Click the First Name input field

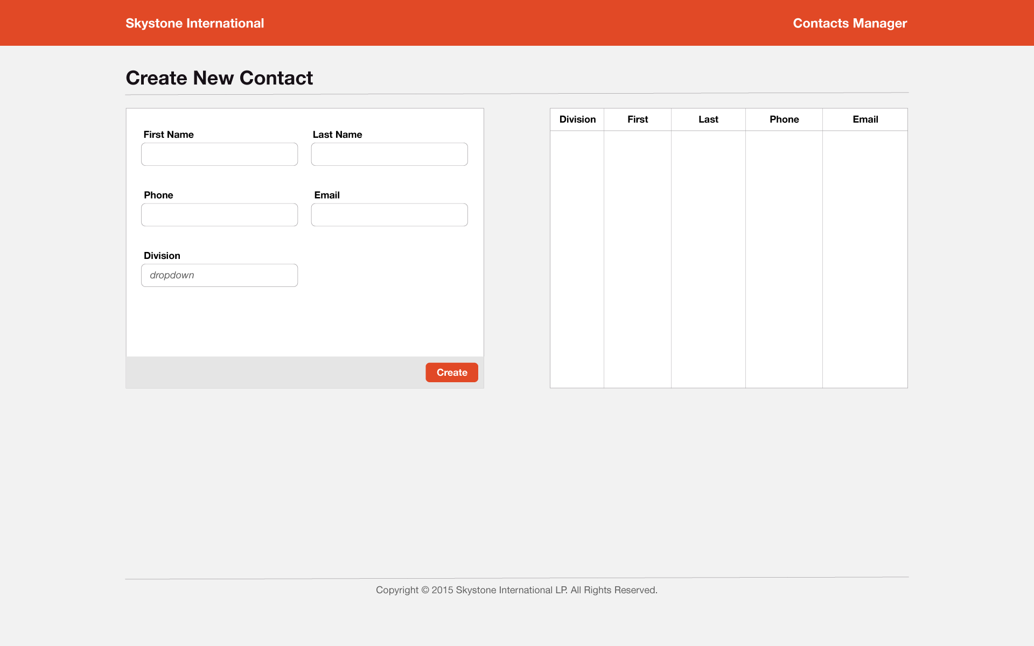[x=219, y=155]
